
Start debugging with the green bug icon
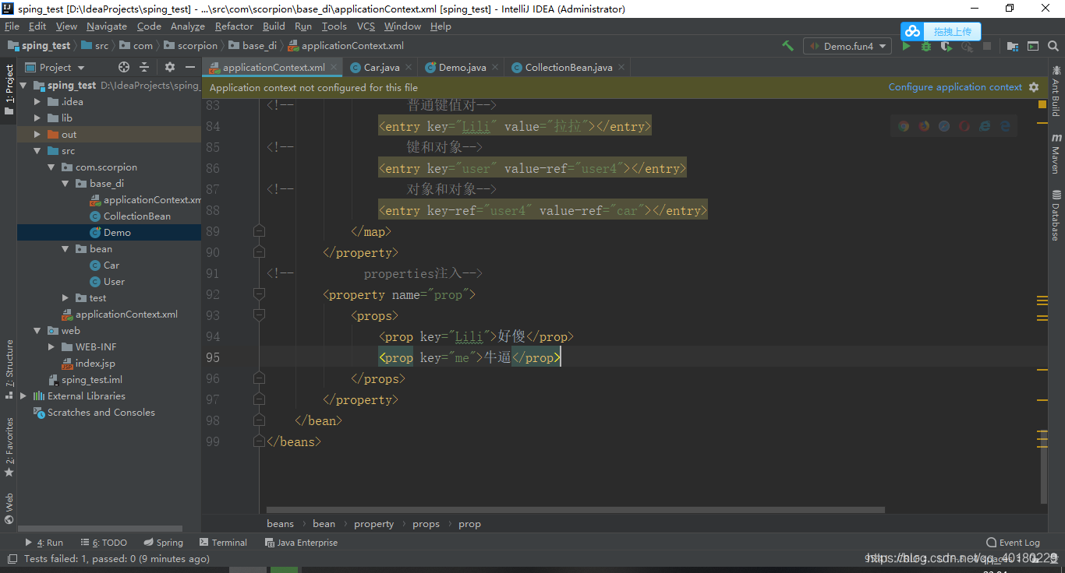coord(926,46)
